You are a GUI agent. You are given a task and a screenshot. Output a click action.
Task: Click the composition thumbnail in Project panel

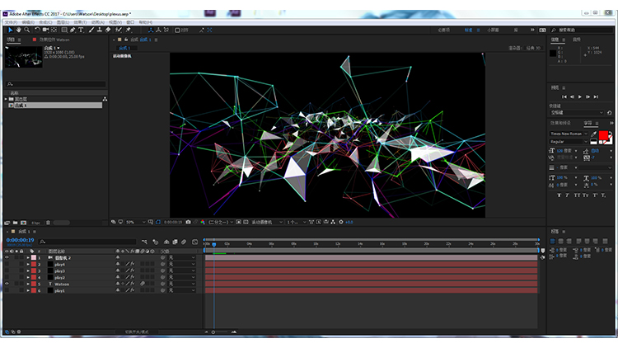tap(24, 57)
